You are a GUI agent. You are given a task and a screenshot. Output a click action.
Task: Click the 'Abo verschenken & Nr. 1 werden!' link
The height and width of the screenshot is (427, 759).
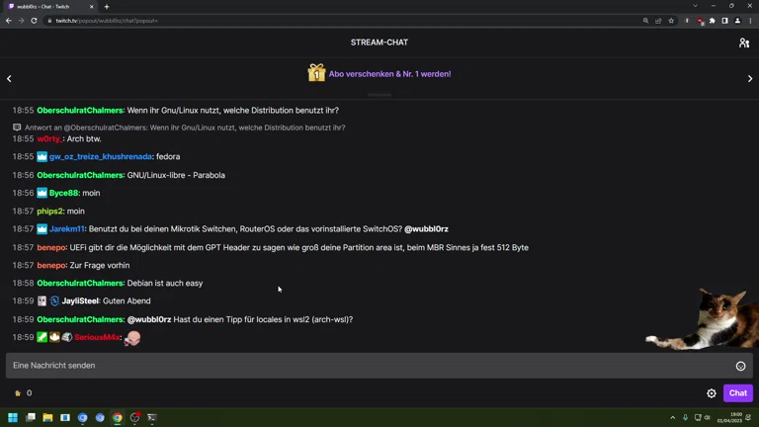coord(389,74)
